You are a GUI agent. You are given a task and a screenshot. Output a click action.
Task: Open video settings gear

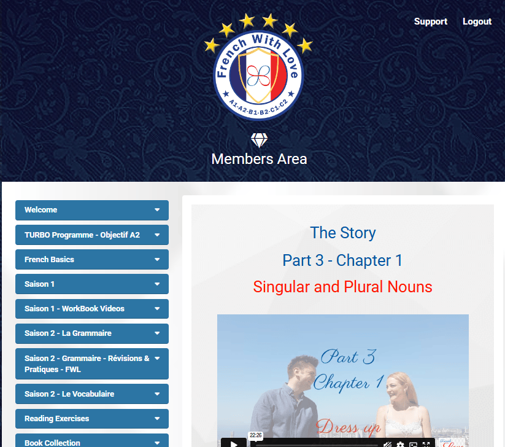tap(400, 445)
